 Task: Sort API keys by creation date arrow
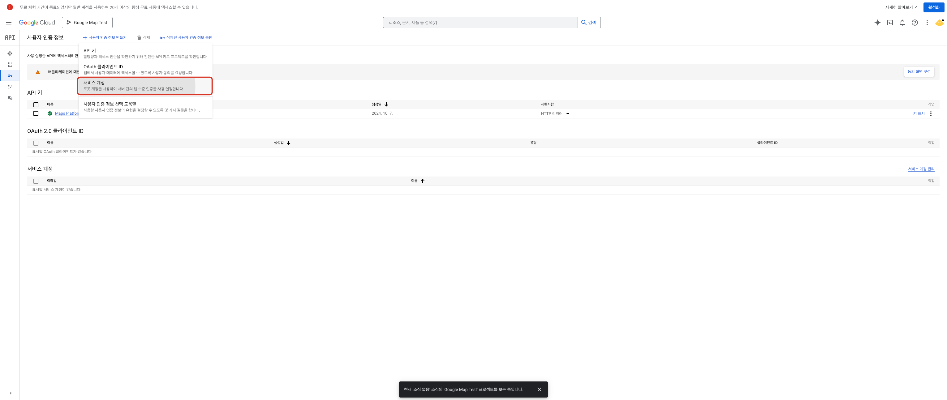tap(386, 104)
